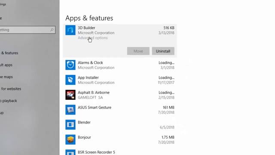Click the Apps & features page heading
The width and height of the screenshot is (275, 155).
(x=89, y=18)
